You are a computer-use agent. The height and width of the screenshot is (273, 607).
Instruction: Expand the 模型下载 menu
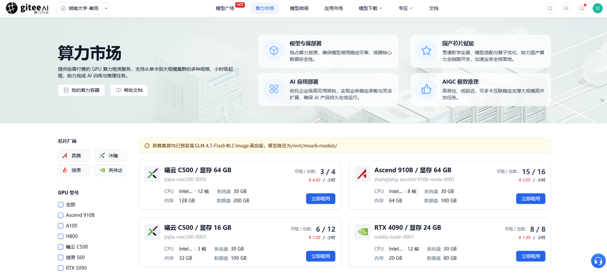(x=370, y=8)
